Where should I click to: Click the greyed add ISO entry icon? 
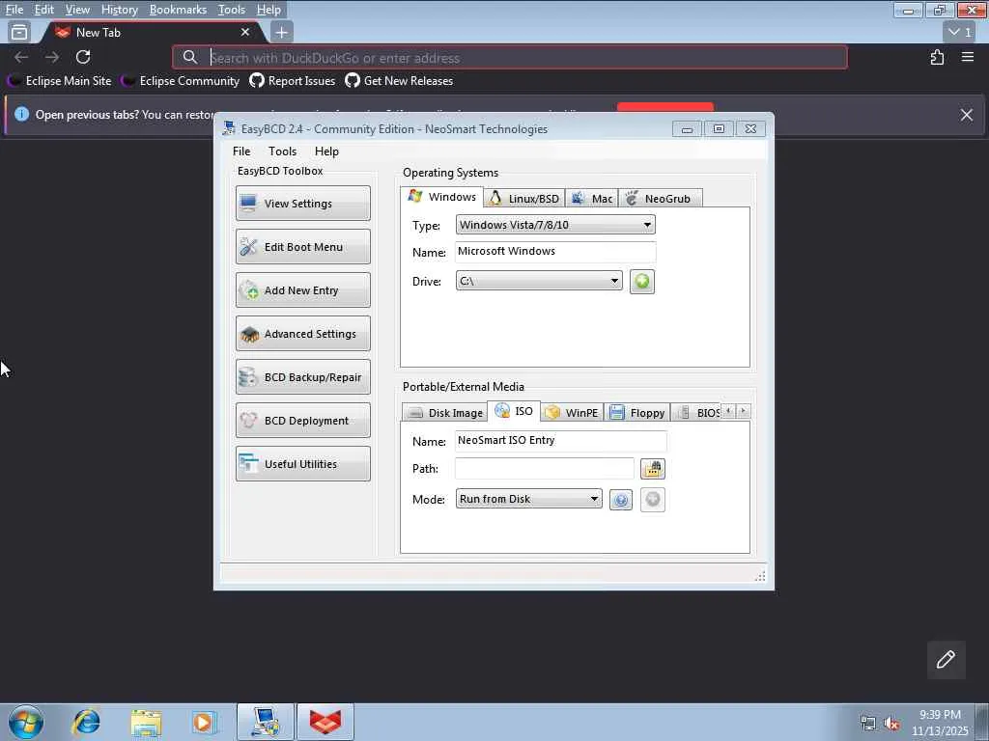(652, 500)
